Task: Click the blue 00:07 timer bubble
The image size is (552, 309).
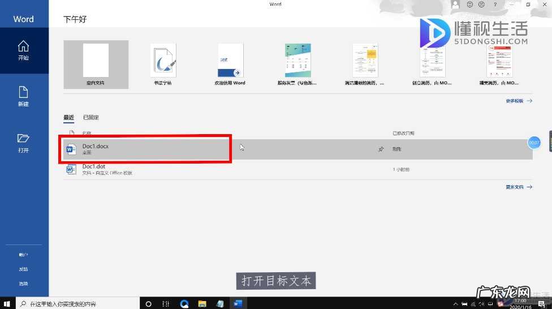Action: (x=534, y=143)
